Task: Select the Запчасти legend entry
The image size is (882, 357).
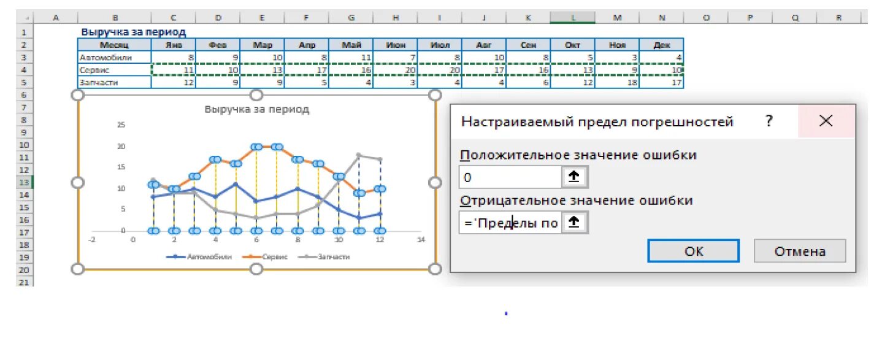Action: coord(324,257)
